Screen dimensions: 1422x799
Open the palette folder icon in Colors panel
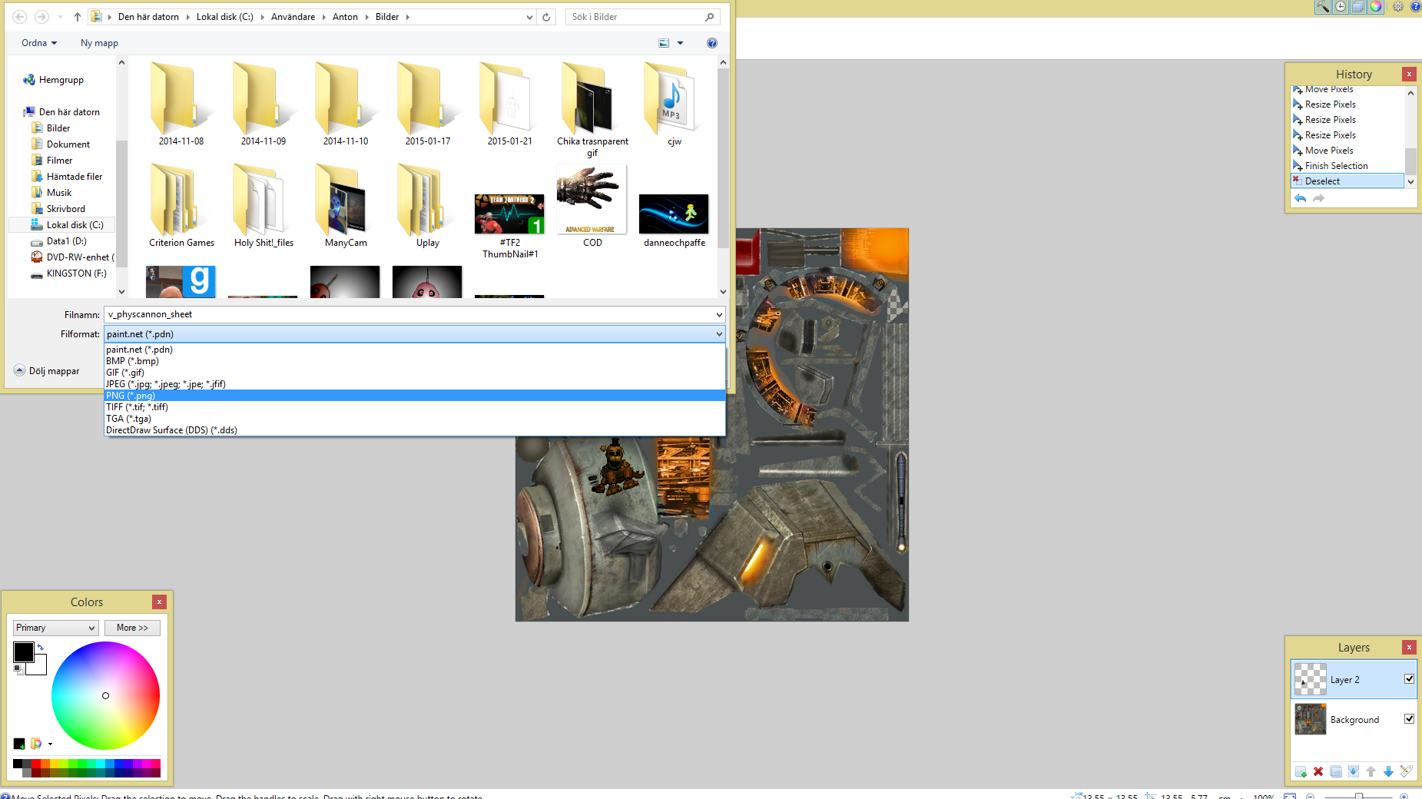36,744
